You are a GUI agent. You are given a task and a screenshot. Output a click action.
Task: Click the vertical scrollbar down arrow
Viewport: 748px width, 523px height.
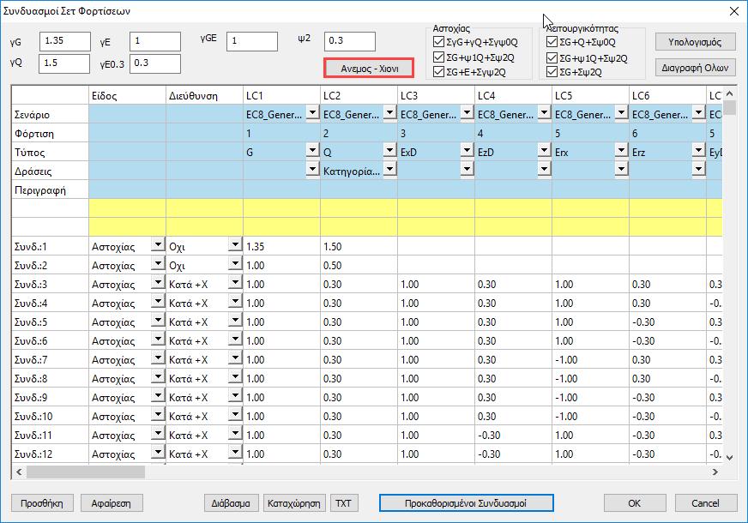pyautogui.click(x=729, y=457)
